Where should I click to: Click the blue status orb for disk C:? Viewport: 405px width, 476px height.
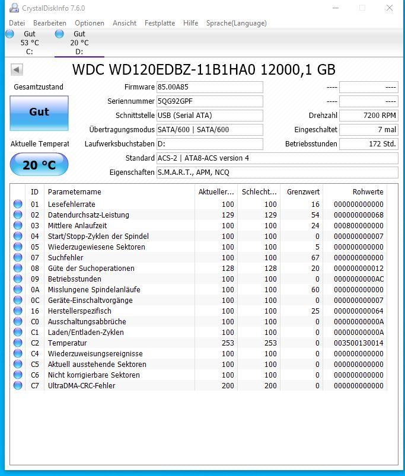tap(9, 34)
